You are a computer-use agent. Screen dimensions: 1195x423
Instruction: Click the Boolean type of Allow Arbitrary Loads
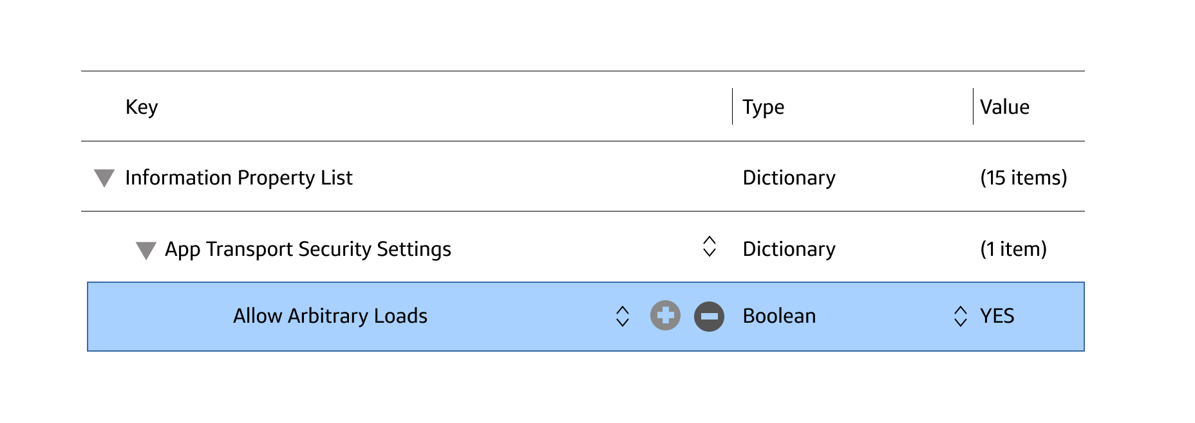point(779,316)
